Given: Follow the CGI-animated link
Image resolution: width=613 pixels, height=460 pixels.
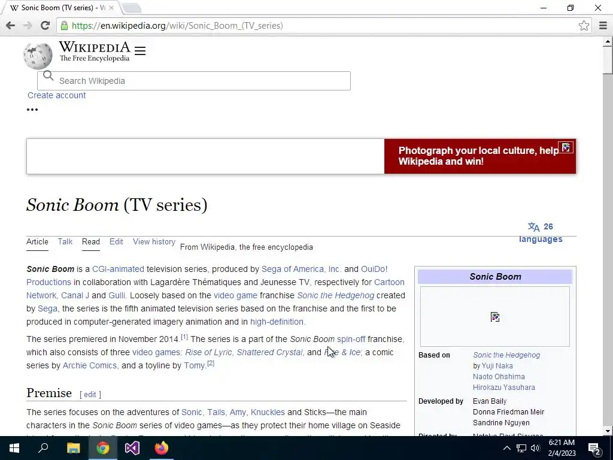Looking at the screenshot, I should point(118,269).
